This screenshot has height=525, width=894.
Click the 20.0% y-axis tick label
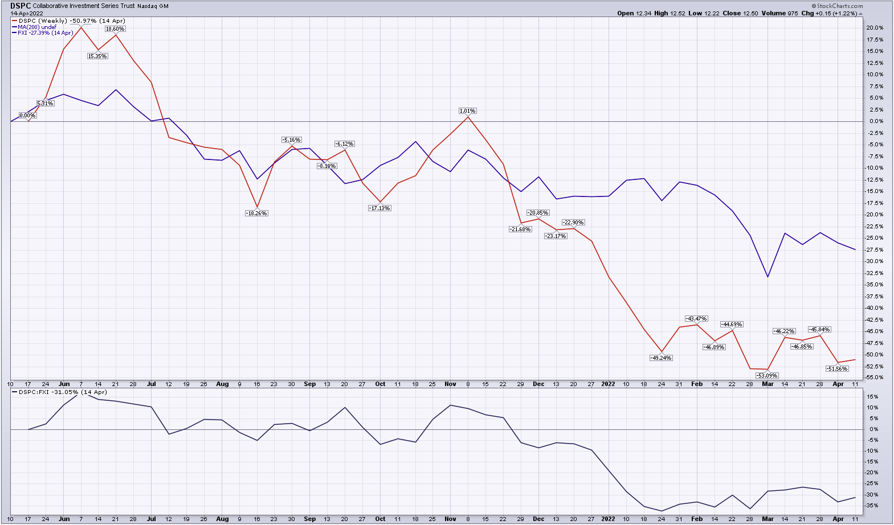pyautogui.click(x=875, y=28)
